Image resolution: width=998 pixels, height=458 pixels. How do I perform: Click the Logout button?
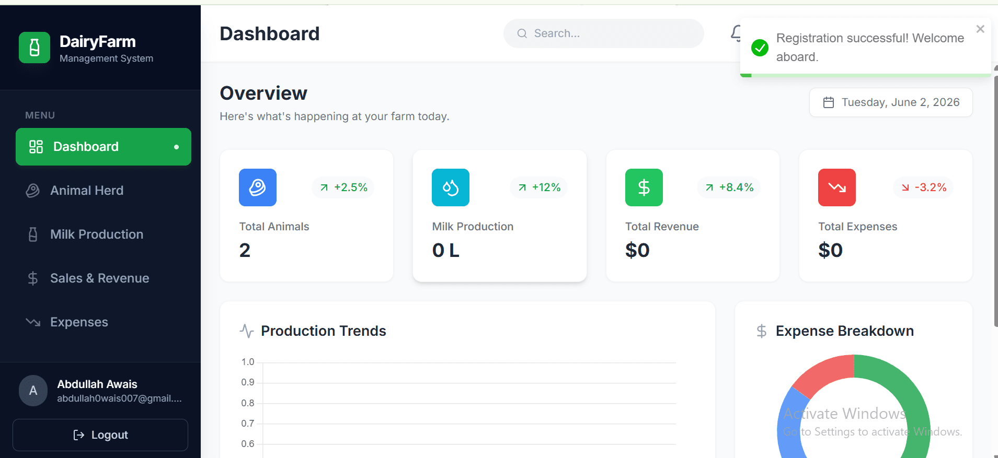(100, 435)
